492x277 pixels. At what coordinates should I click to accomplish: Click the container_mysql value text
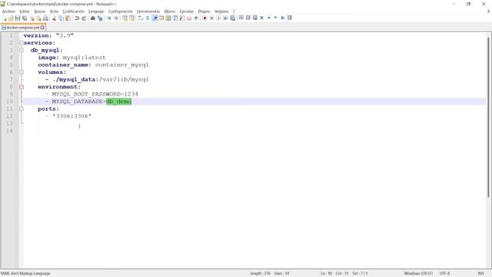[121, 65]
